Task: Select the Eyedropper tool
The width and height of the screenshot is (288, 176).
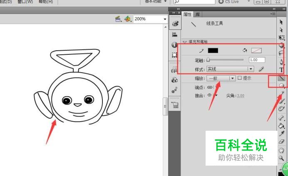Action: click(281, 134)
